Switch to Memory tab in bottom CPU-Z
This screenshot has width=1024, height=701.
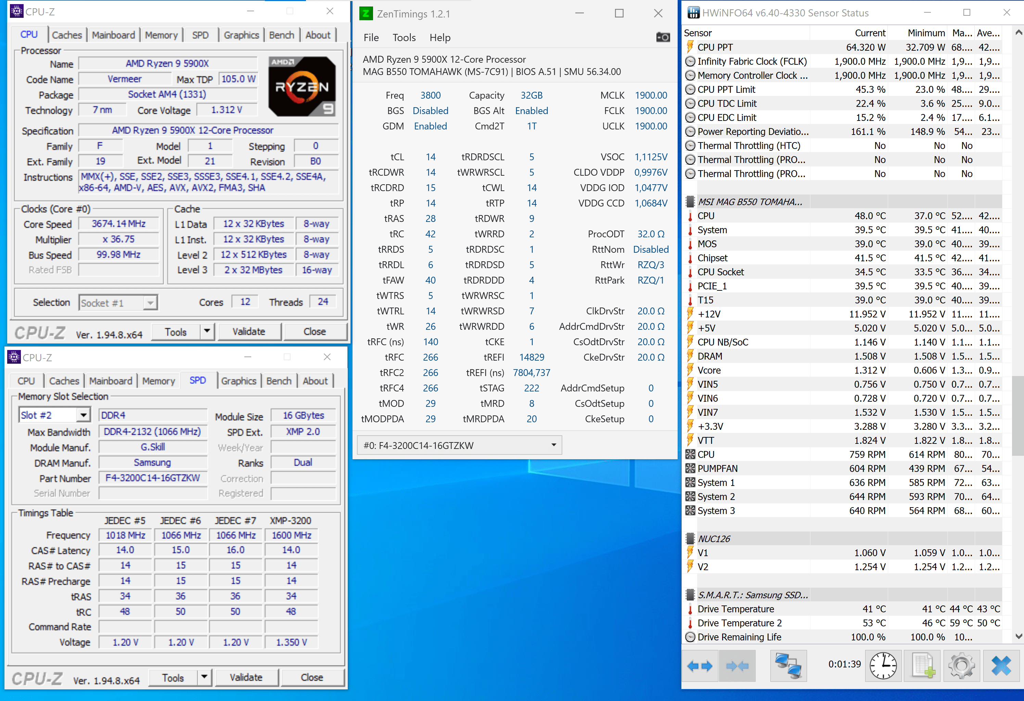point(158,381)
